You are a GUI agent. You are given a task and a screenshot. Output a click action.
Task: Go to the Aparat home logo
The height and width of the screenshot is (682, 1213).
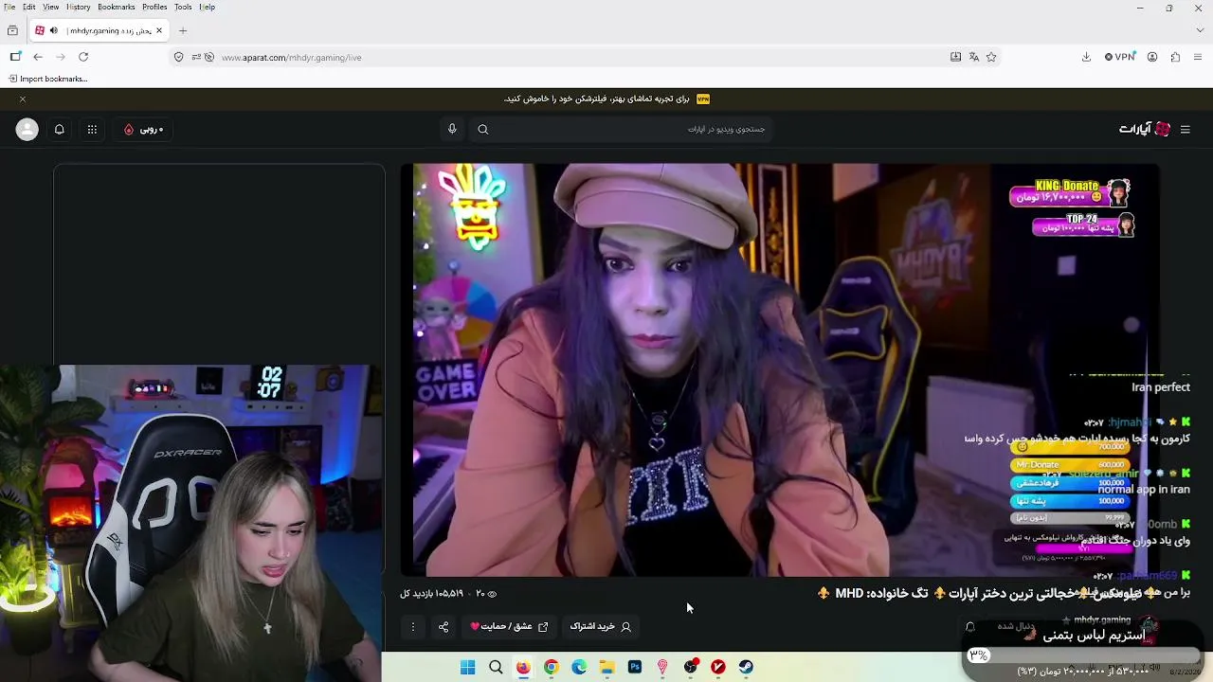pyautogui.click(x=1145, y=130)
